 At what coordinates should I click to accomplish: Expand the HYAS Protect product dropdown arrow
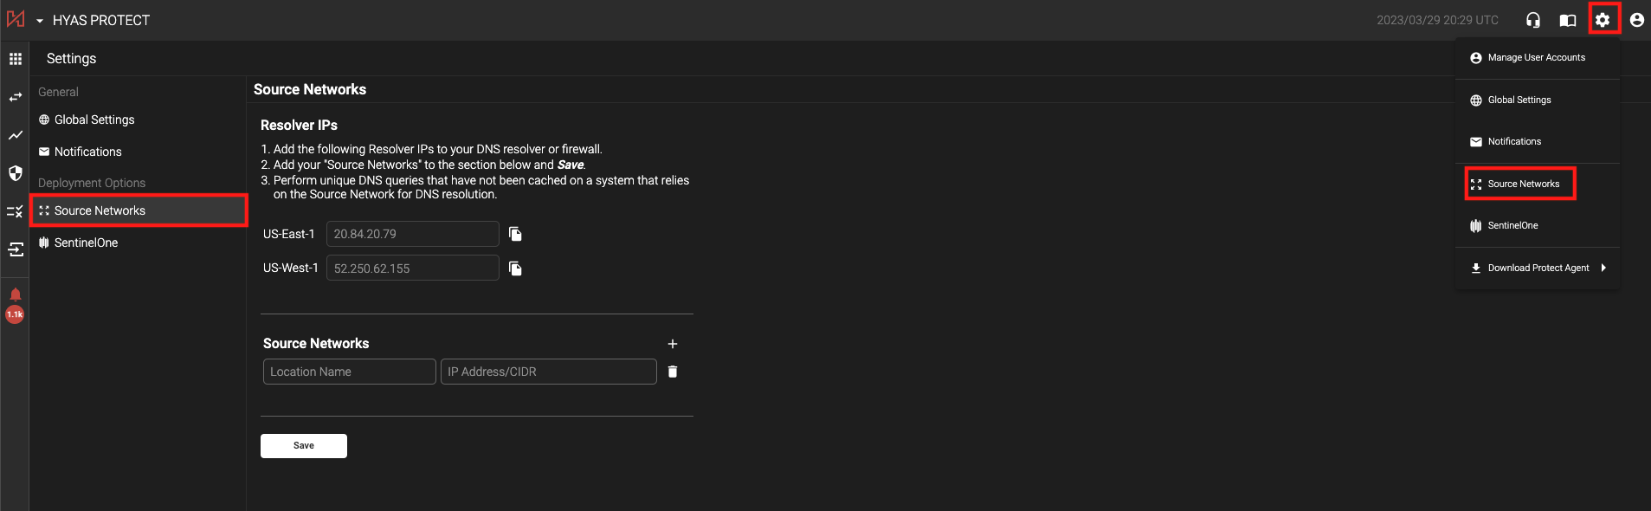pyautogui.click(x=40, y=21)
